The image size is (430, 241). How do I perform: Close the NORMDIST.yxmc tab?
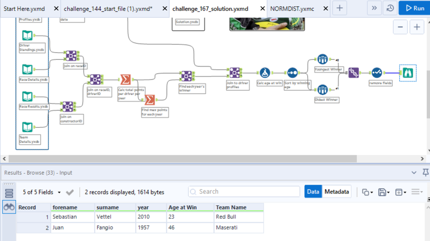(x=325, y=9)
